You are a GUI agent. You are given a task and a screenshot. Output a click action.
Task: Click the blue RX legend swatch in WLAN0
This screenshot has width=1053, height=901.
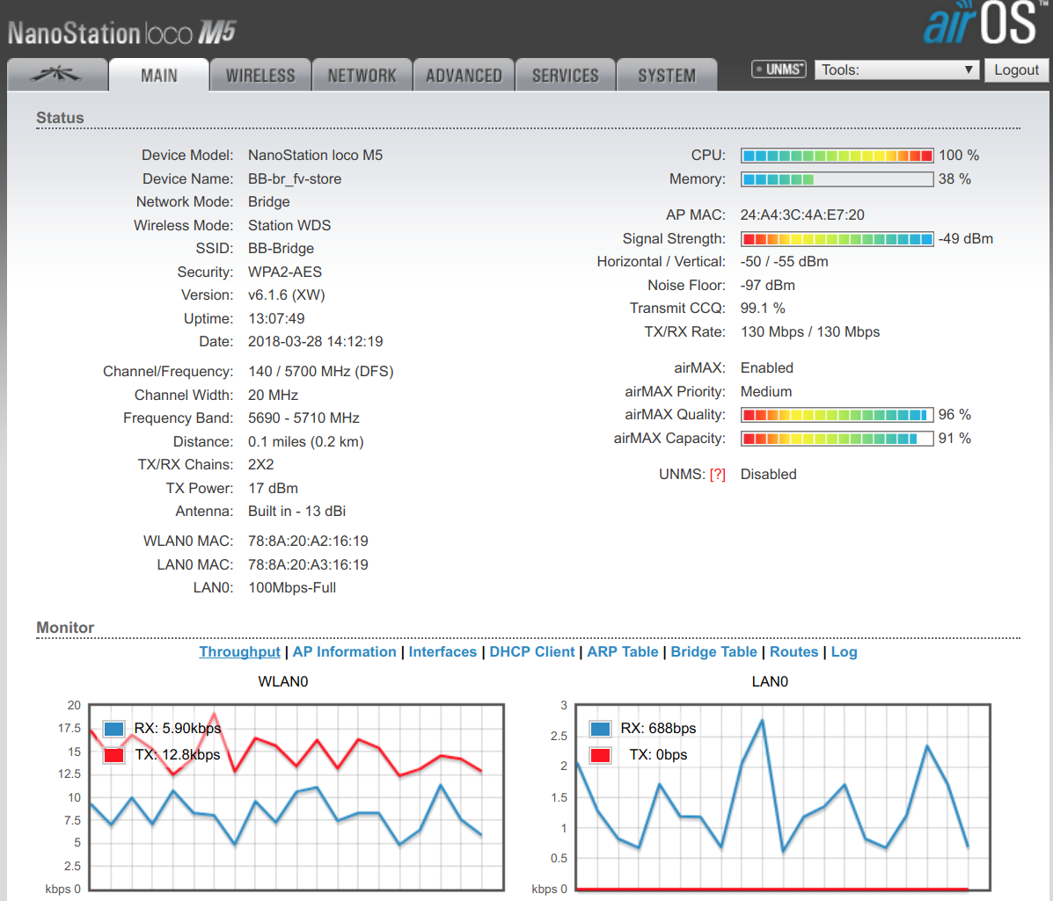click(x=113, y=729)
